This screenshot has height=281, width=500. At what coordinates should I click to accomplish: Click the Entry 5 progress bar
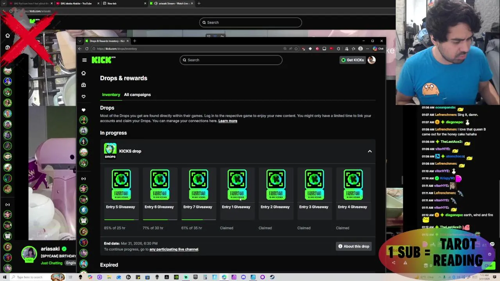[121, 220]
